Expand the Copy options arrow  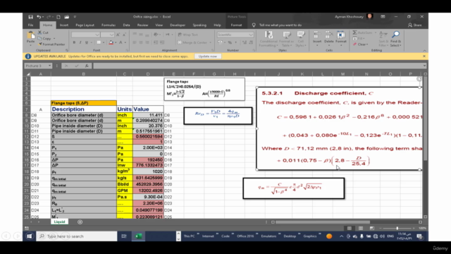[54, 39]
